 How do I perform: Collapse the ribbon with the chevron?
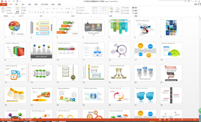click(199, 16)
